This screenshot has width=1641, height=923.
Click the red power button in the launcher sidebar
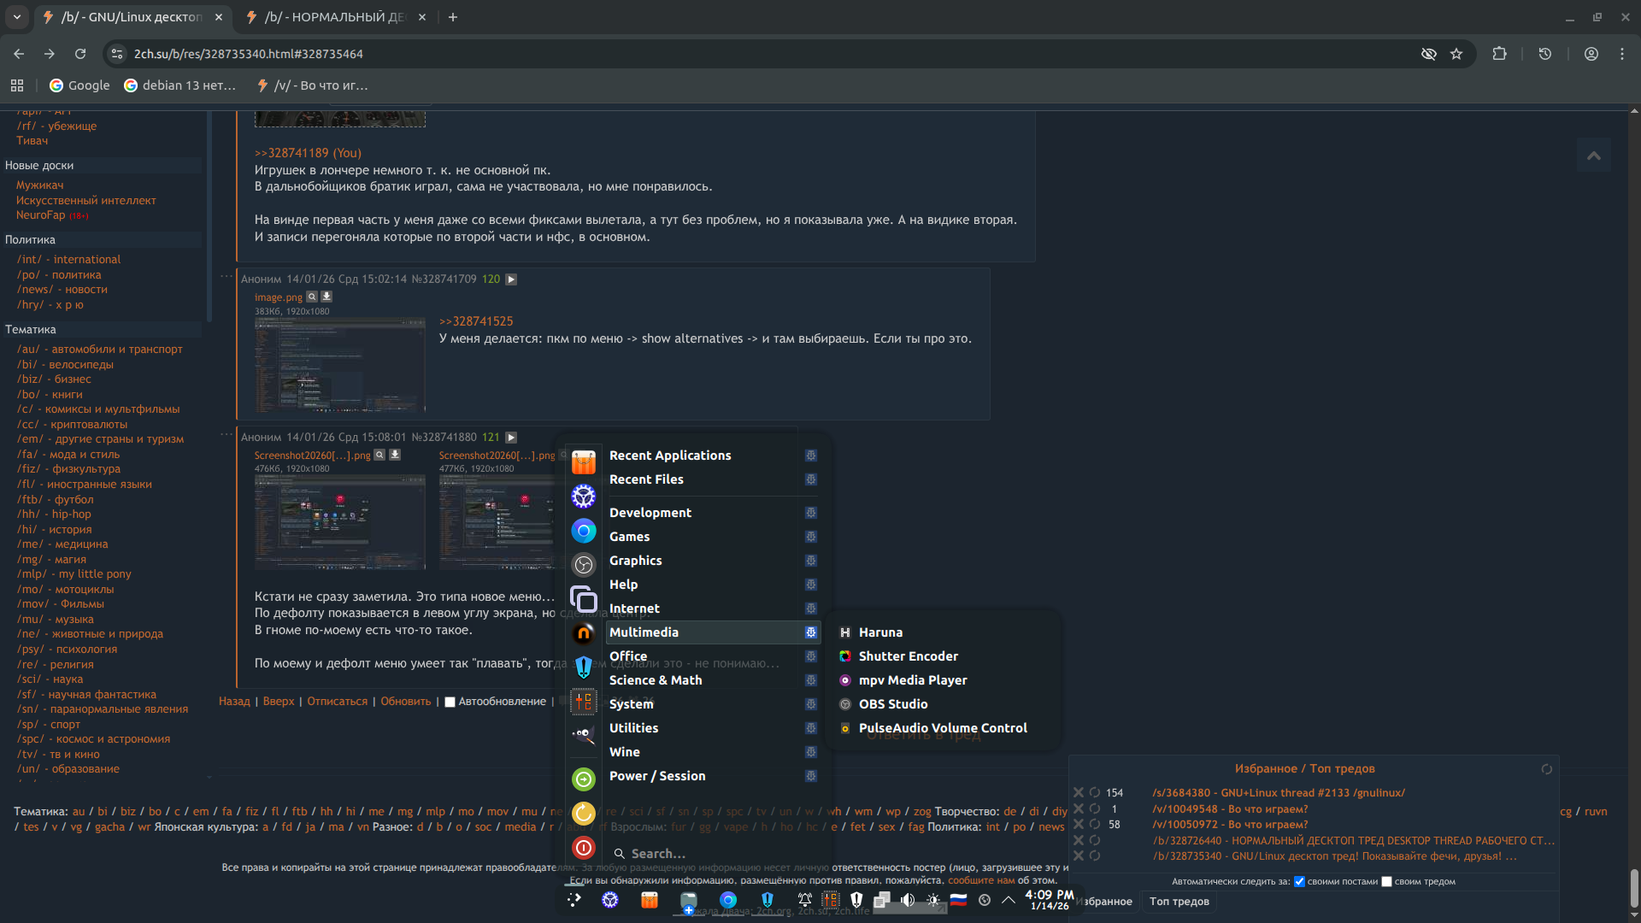(x=584, y=848)
